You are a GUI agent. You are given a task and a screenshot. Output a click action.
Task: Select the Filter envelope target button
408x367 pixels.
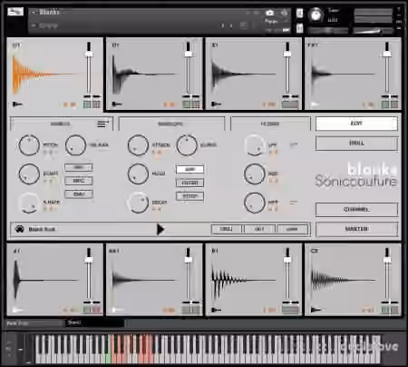pyautogui.click(x=189, y=183)
